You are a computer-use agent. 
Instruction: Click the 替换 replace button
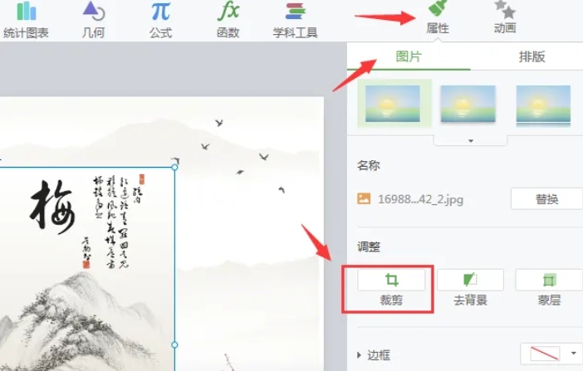coord(546,199)
